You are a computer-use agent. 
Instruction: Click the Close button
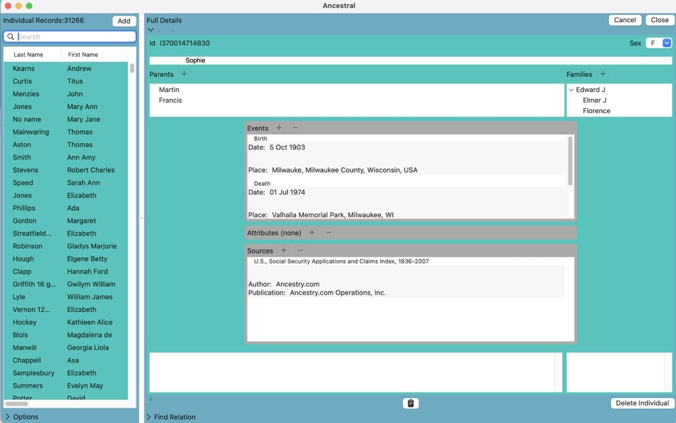(660, 20)
